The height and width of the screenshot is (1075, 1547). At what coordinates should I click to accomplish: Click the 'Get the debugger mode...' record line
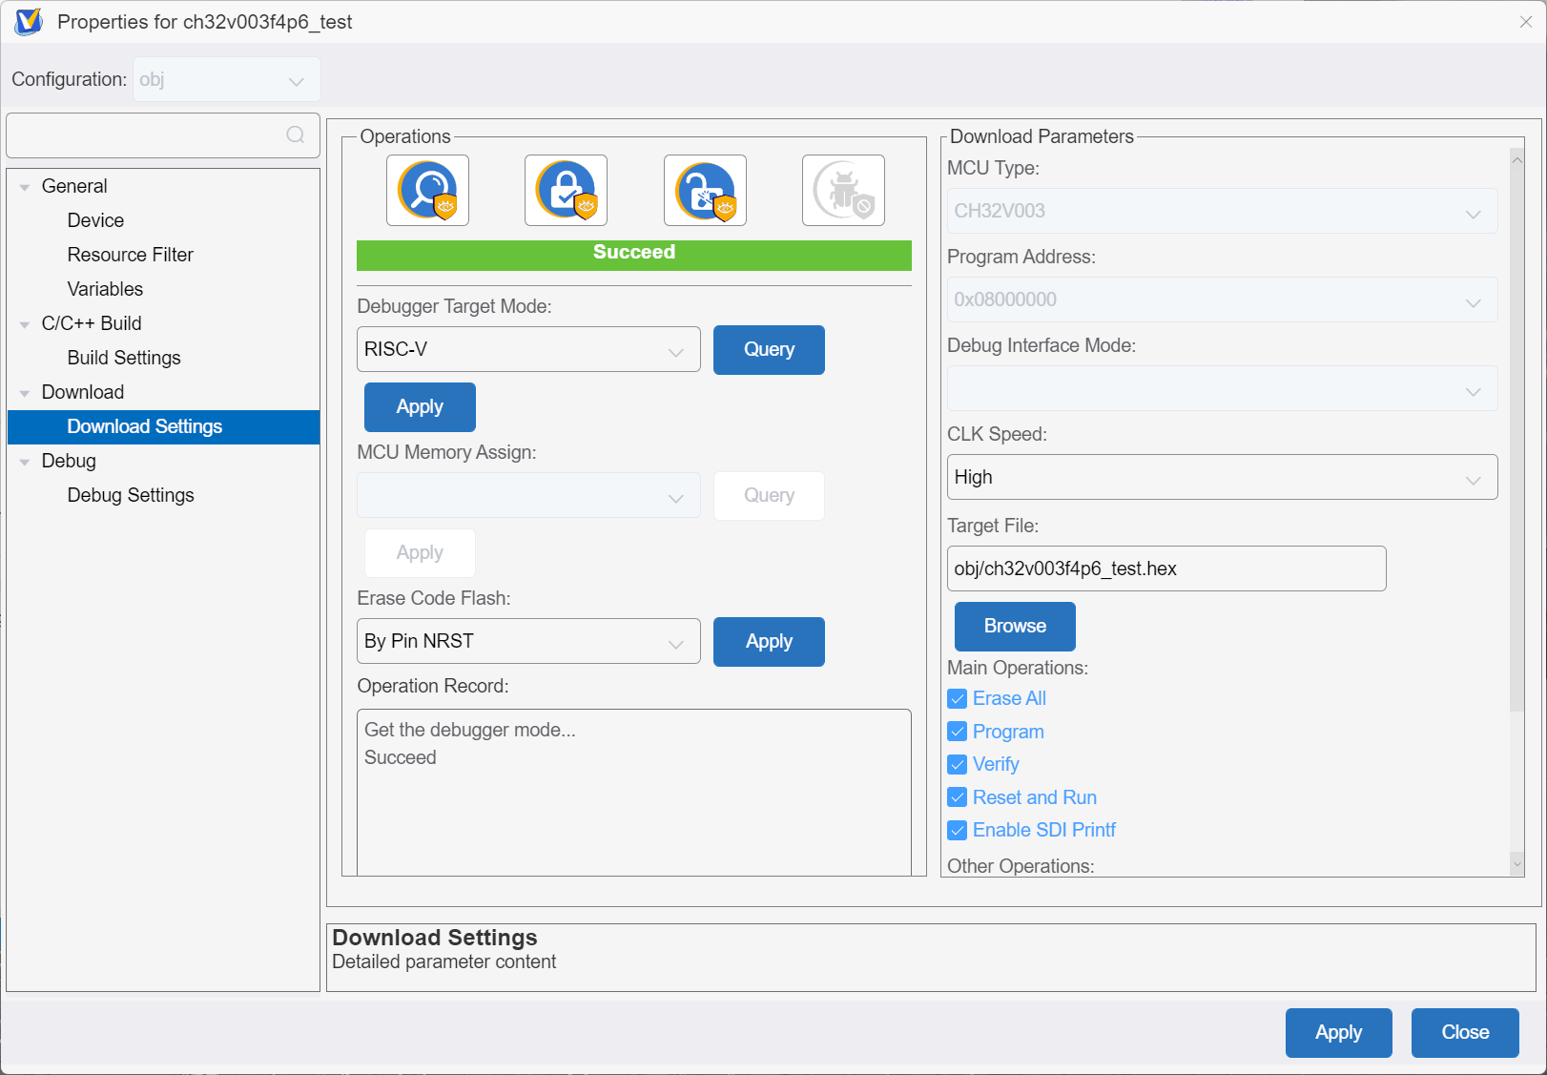click(x=470, y=730)
